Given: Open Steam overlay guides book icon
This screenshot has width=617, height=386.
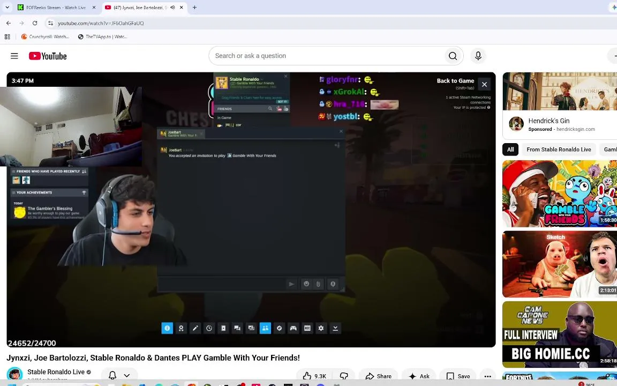Looking at the screenshot, I should pyautogui.click(x=223, y=328).
